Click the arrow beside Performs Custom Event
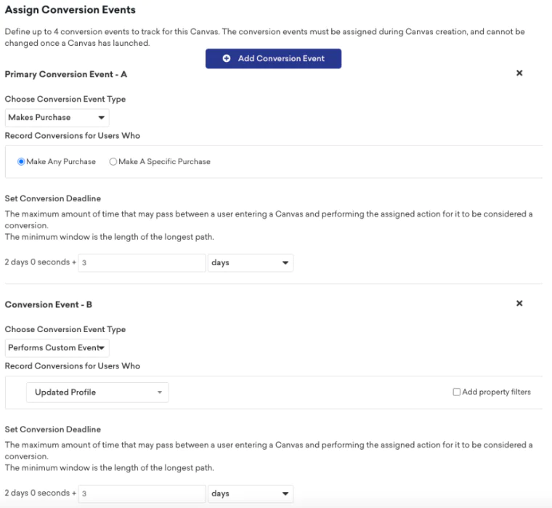Viewport: 552px width, 508px height. click(x=103, y=348)
